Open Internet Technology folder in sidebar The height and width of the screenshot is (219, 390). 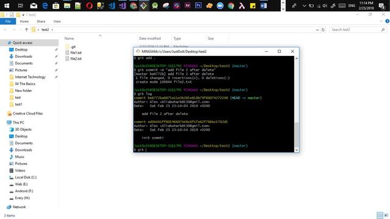30,77
